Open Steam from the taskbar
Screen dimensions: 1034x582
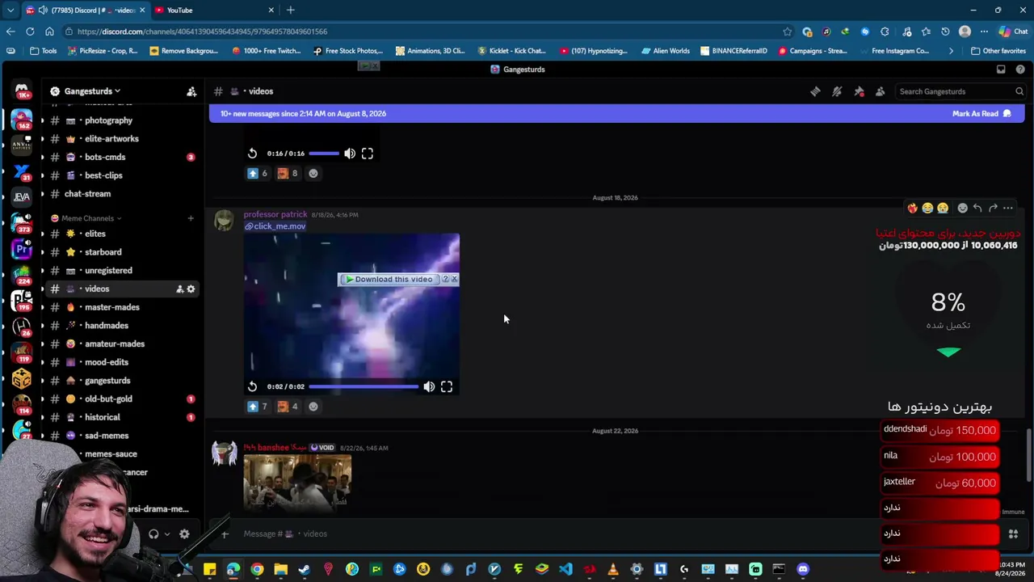(x=304, y=570)
